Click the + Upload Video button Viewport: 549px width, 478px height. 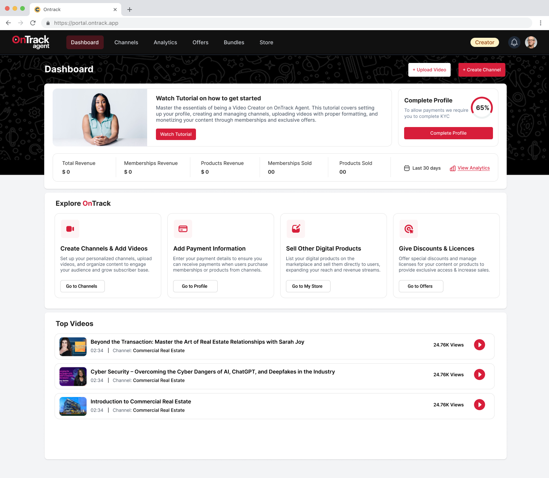coord(429,70)
